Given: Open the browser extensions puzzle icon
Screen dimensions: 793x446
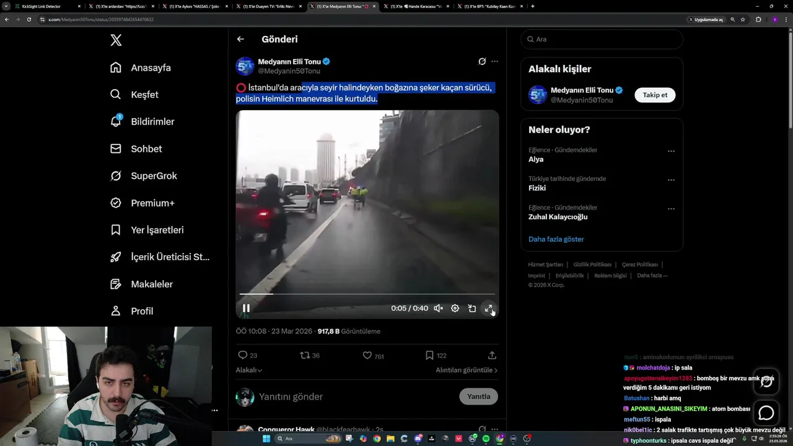Looking at the screenshot, I should tap(758, 19).
